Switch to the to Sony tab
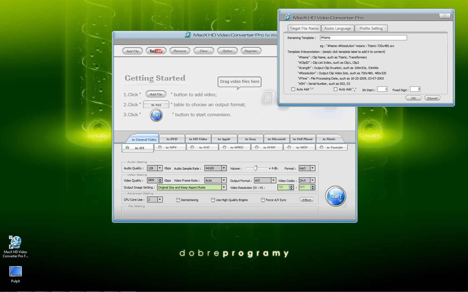 pyautogui.click(x=250, y=139)
